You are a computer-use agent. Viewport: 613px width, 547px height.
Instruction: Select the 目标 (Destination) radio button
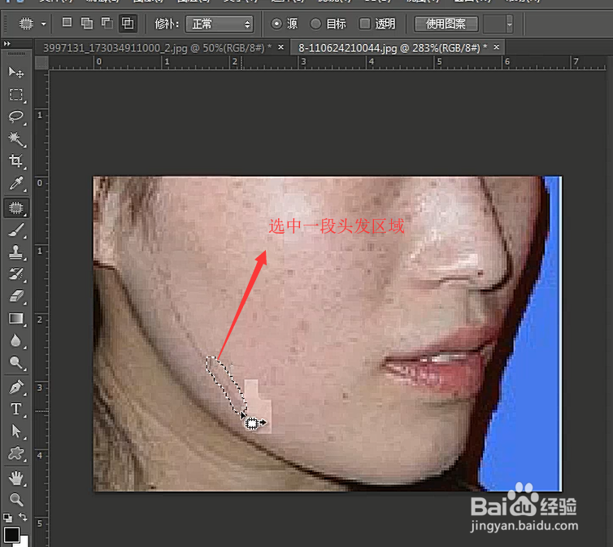(315, 24)
